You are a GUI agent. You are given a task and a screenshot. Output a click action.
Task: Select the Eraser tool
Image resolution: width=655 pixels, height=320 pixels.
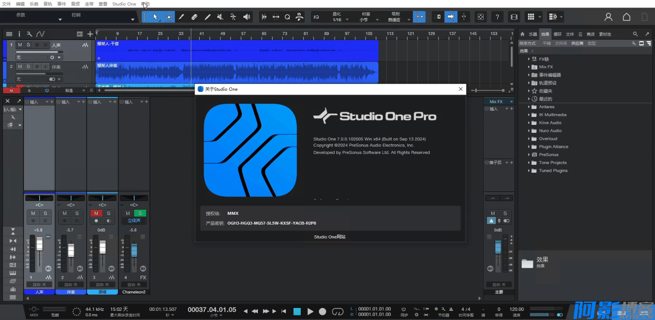tap(194, 17)
